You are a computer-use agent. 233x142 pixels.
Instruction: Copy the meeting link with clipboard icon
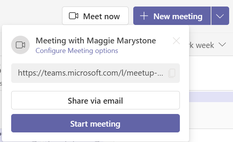click(x=172, y=73)
